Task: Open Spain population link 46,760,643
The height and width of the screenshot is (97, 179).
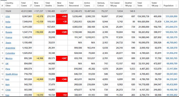Action: pyautogui.click(x=172, y=43)
